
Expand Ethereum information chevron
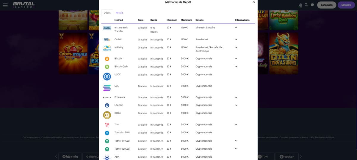point(236,97)
